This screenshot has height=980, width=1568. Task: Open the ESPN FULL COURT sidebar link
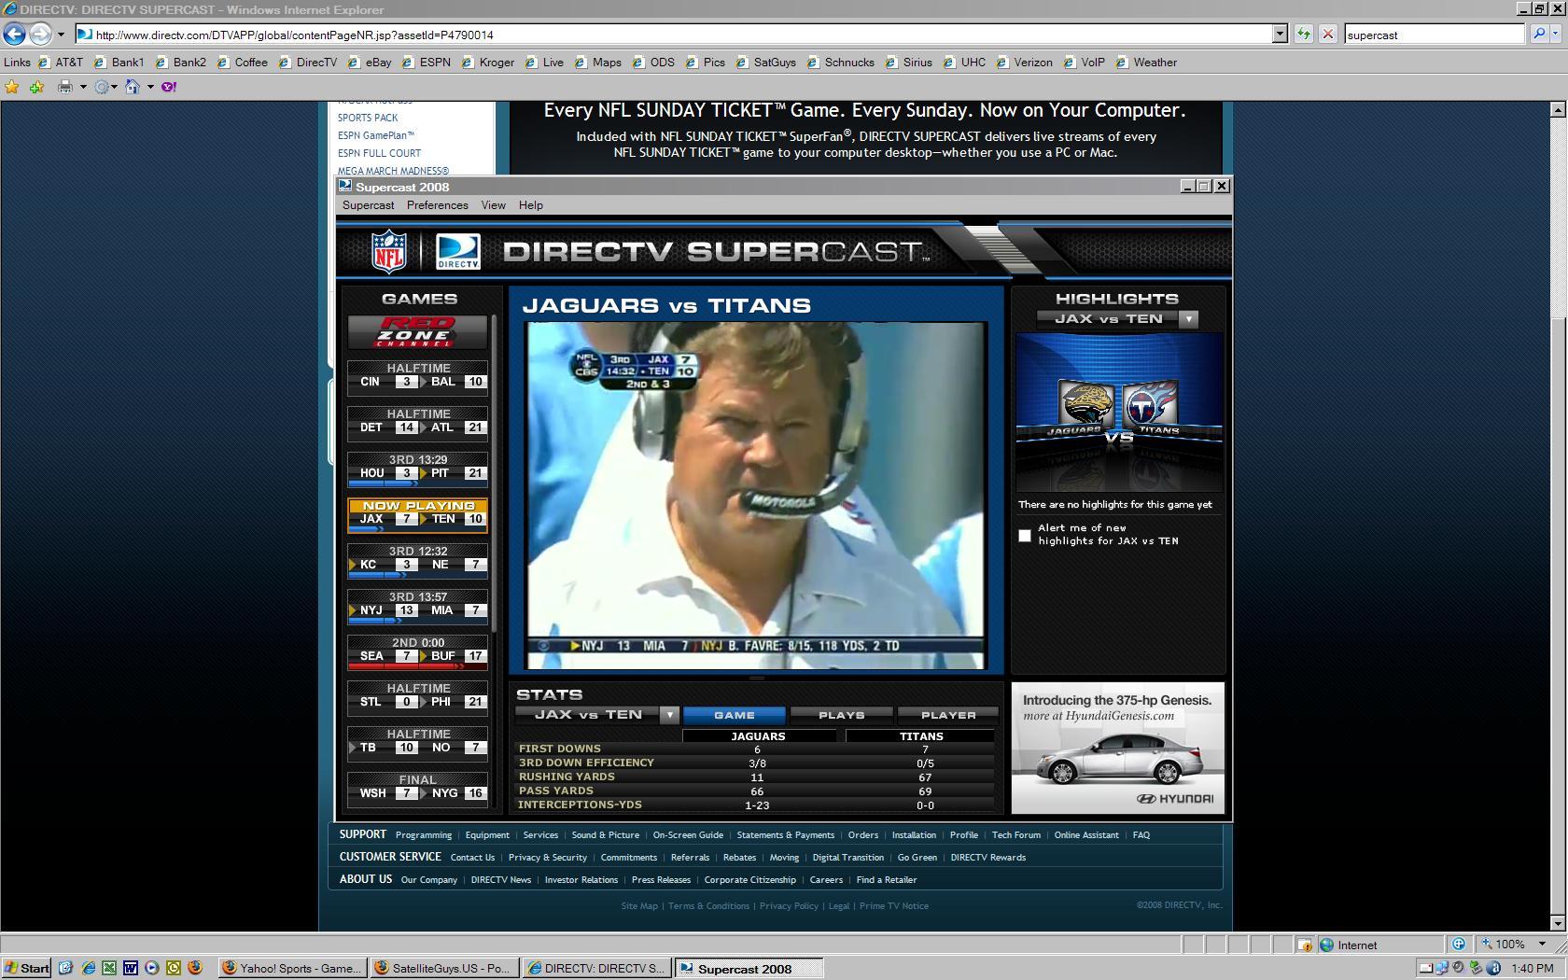point(379,153)
